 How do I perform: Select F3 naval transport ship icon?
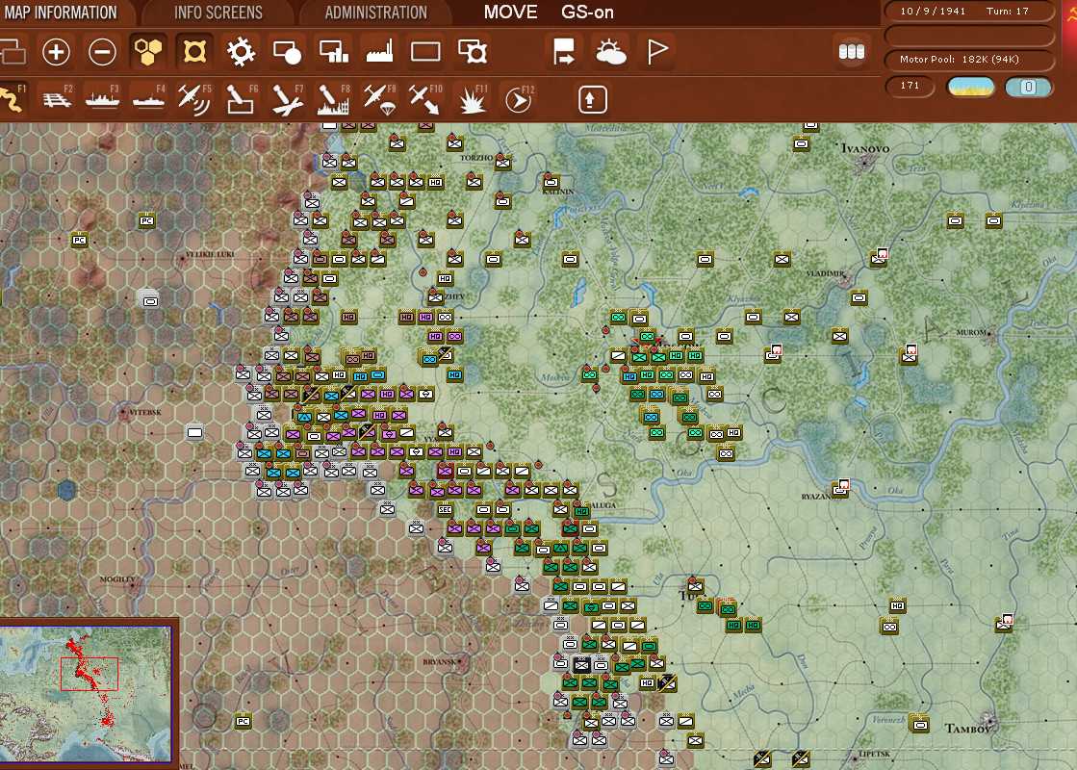coord(102,100)
